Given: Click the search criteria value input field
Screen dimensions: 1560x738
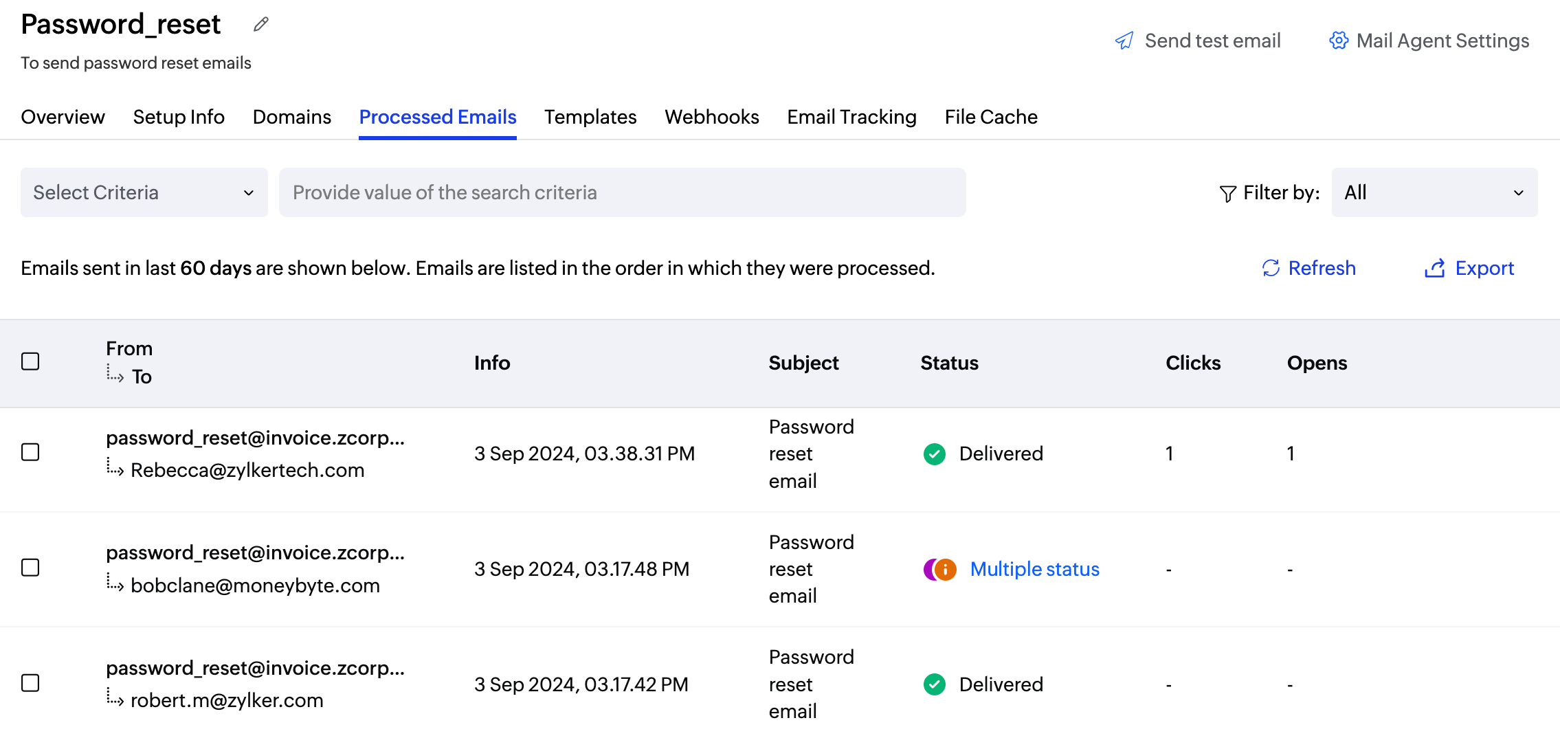Looking at the screenshot, I should click(x=622, y=192).
